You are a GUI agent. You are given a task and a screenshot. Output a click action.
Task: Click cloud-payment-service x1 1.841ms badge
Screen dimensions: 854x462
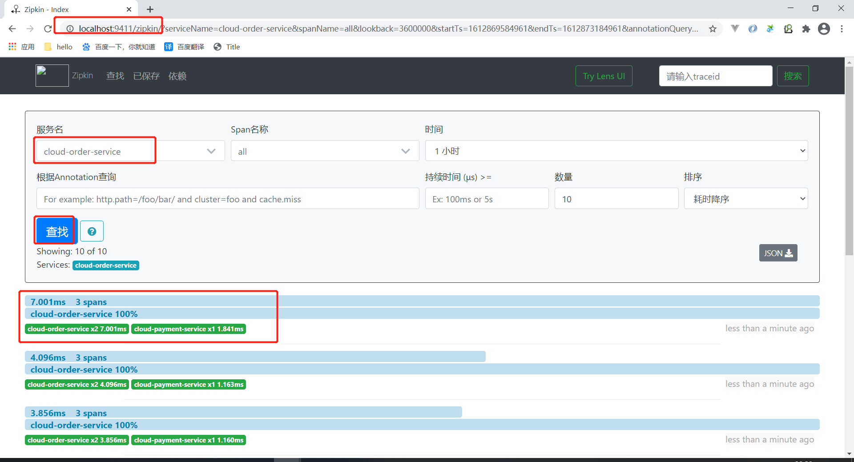coord(189,329)
